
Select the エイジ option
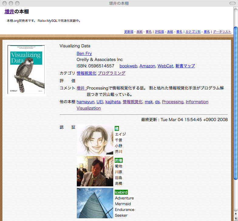(120, 134)
